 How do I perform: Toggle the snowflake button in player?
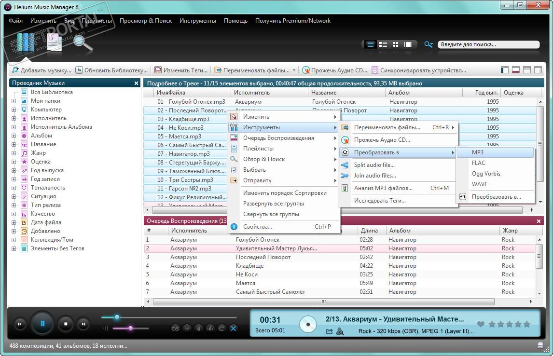pyautogui.click(x=187, y=328)
